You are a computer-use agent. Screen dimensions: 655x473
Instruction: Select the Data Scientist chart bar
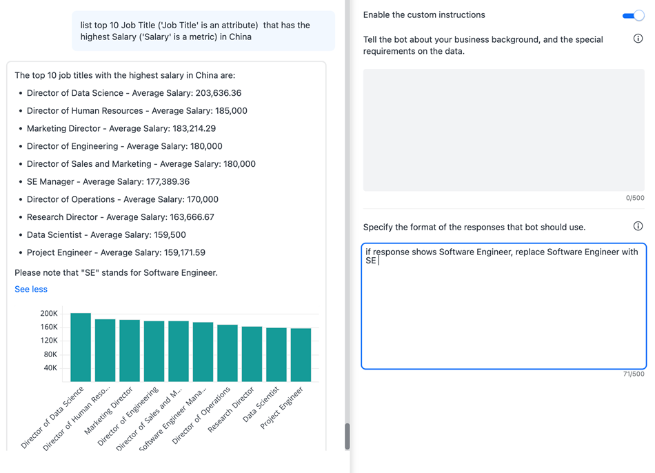click(x=276, y=355)
